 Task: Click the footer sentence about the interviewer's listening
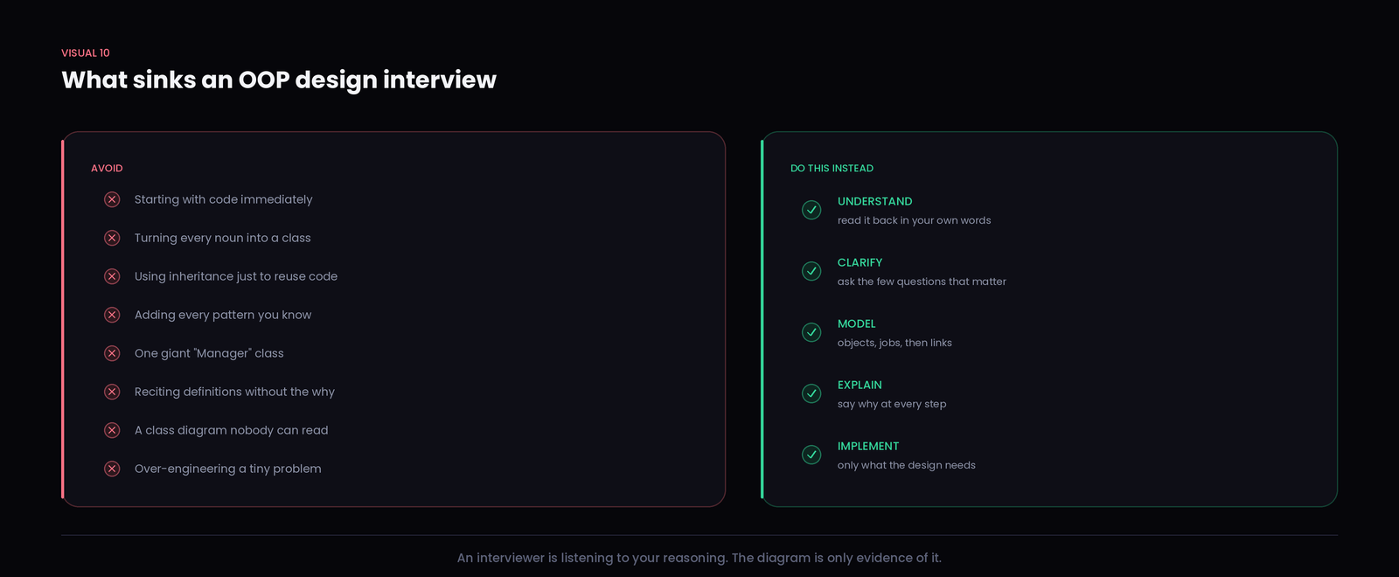pyautogui.click(x=699, y=558)
